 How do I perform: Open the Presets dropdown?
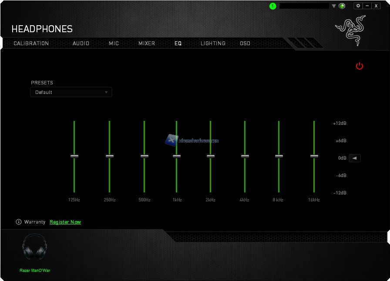tap(71, 92)
